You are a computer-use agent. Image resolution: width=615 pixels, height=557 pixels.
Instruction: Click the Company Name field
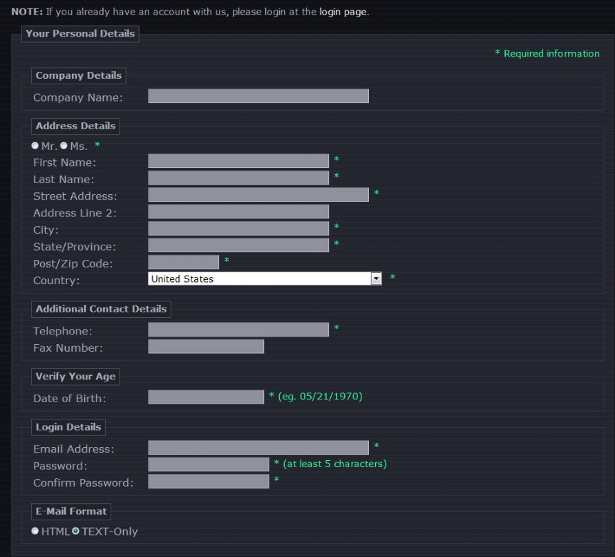click(x=258, y=96)
